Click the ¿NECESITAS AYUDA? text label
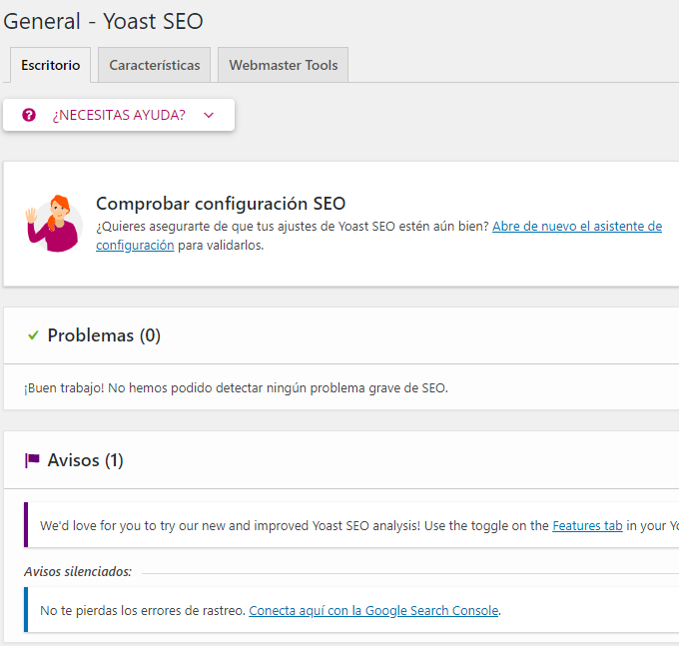This screenshot has height=646, width=679. click(119, 115)
